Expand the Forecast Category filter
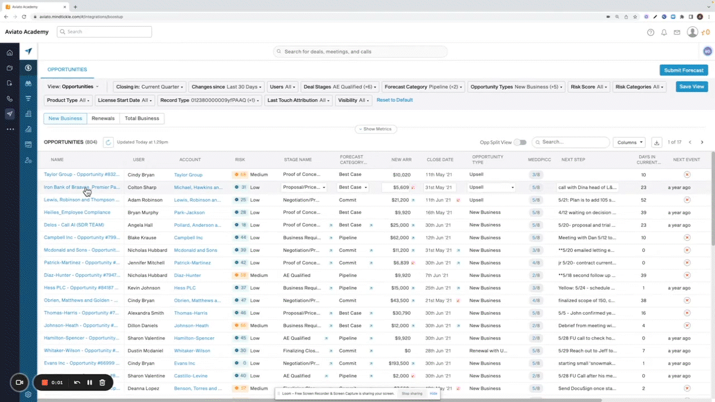 coord(423,87)
